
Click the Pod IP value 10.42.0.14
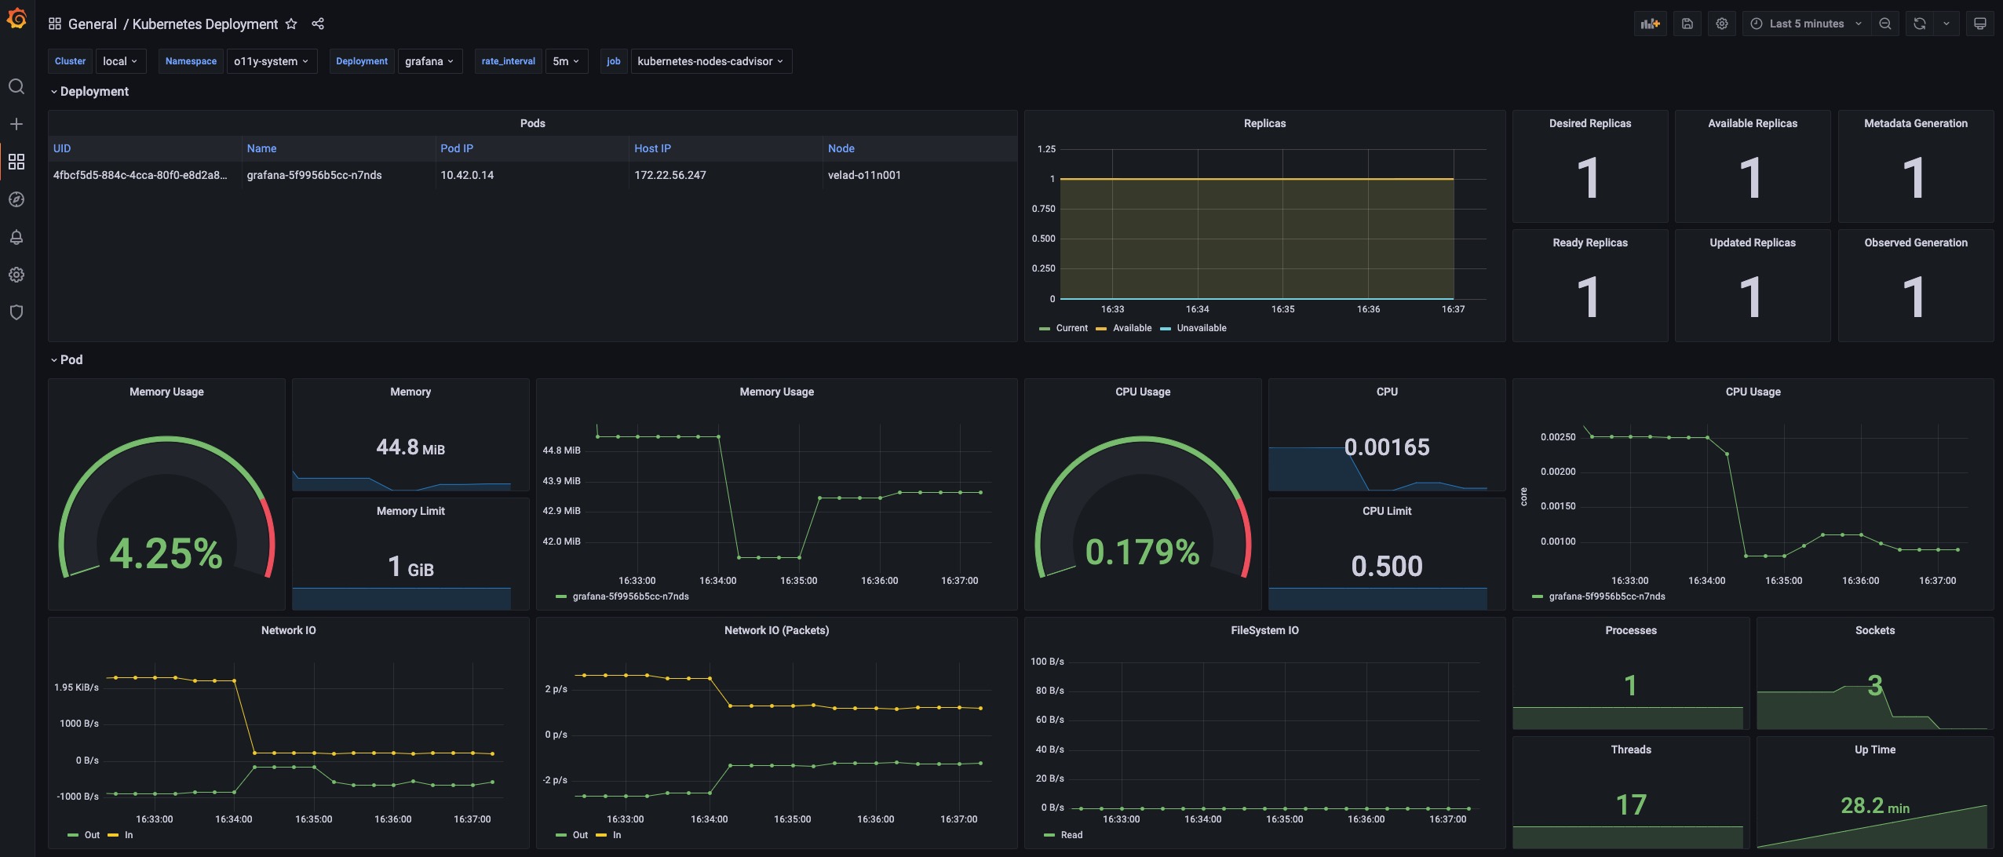(467, 175)
